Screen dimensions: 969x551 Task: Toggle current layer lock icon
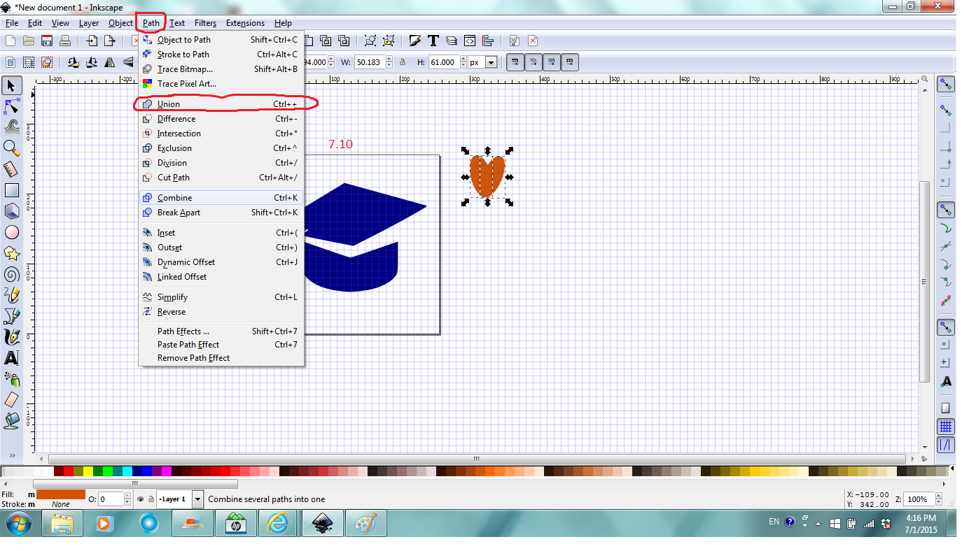click(x=151, y=499)
